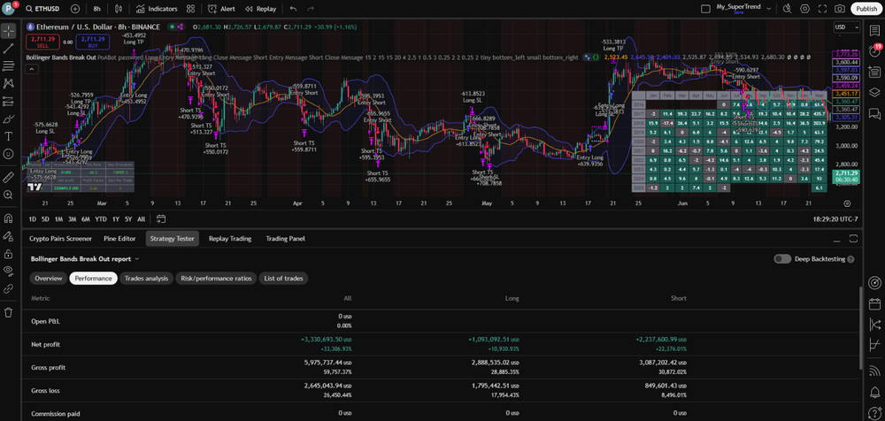
Task: Open the Indicators dialog
Action: coord(158,9)
